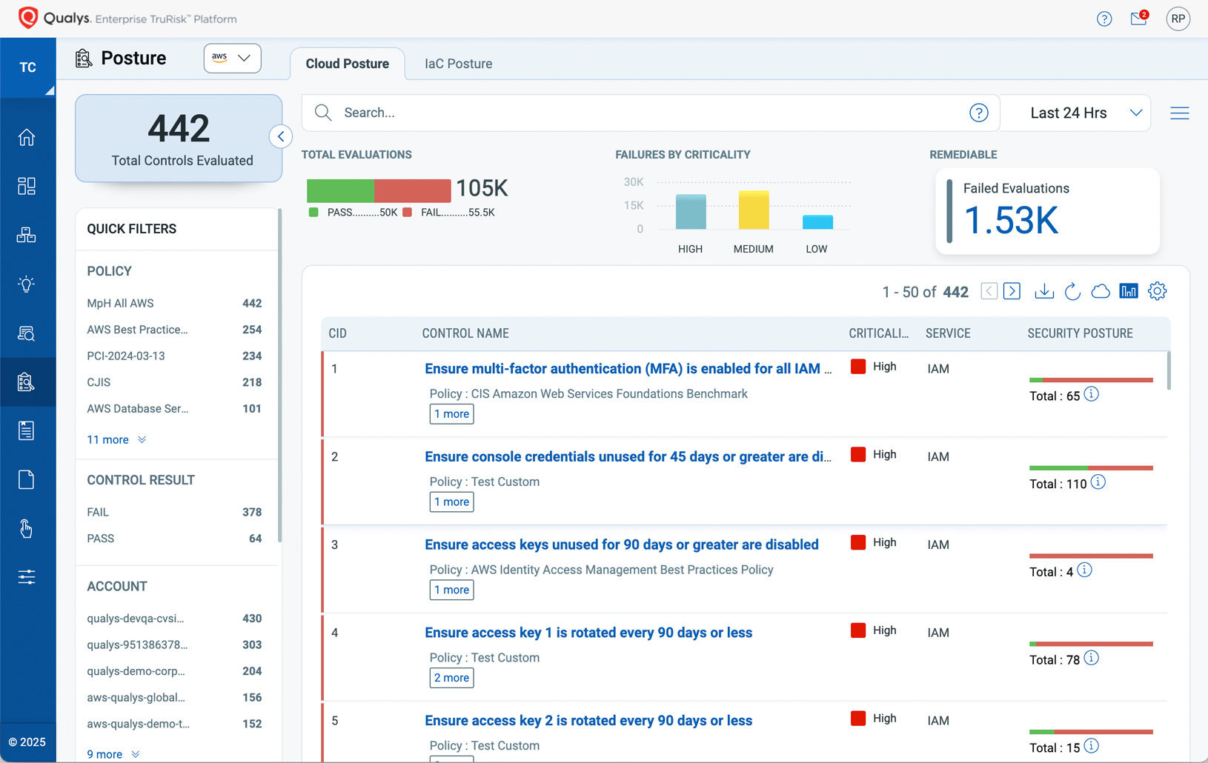
Task: Open the lightbulb insights sidebar icon
Action: click(x=27, y=284)
